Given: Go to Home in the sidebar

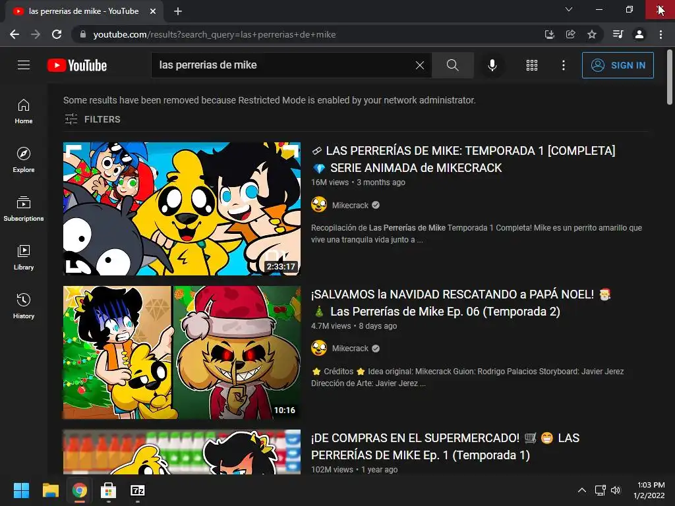Looking at the screenshot, I should tap(24, 111).
